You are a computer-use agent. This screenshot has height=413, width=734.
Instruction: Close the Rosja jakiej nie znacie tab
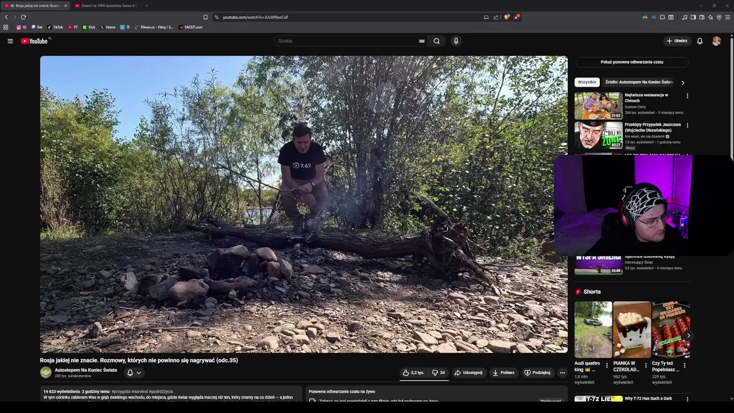(x=65, y=6)
